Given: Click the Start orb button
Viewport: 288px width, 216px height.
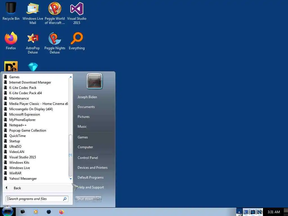Looking at the screenshot, I should (7, 211).
